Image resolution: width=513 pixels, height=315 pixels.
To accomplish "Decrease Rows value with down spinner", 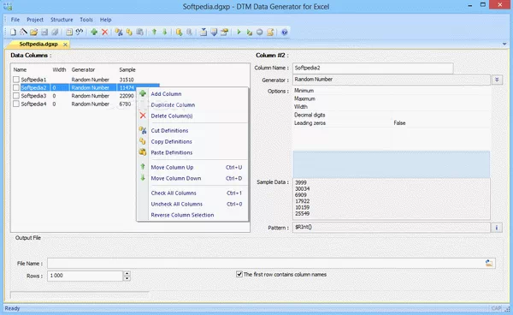I will [127, 278].
